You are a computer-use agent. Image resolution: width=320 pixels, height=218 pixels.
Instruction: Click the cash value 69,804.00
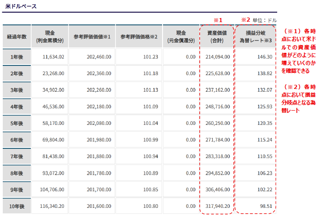[53, 140]
